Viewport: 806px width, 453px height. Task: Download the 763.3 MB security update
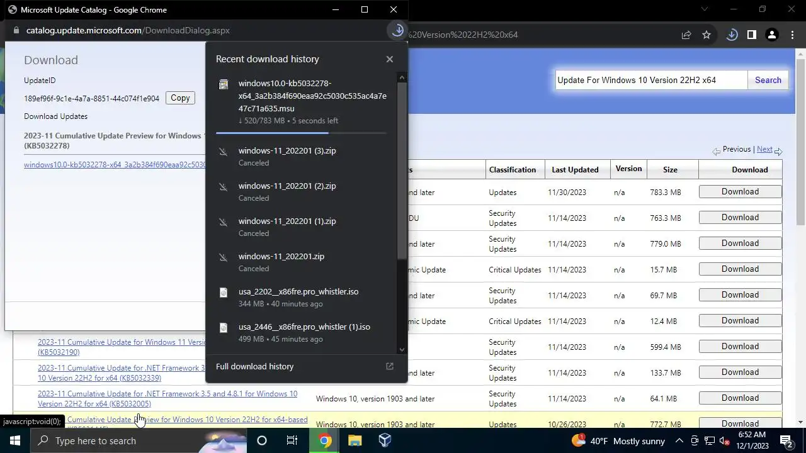740,218
